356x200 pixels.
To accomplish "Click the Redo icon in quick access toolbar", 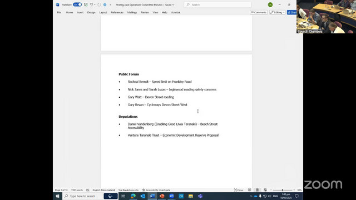I will pos(99,4).
